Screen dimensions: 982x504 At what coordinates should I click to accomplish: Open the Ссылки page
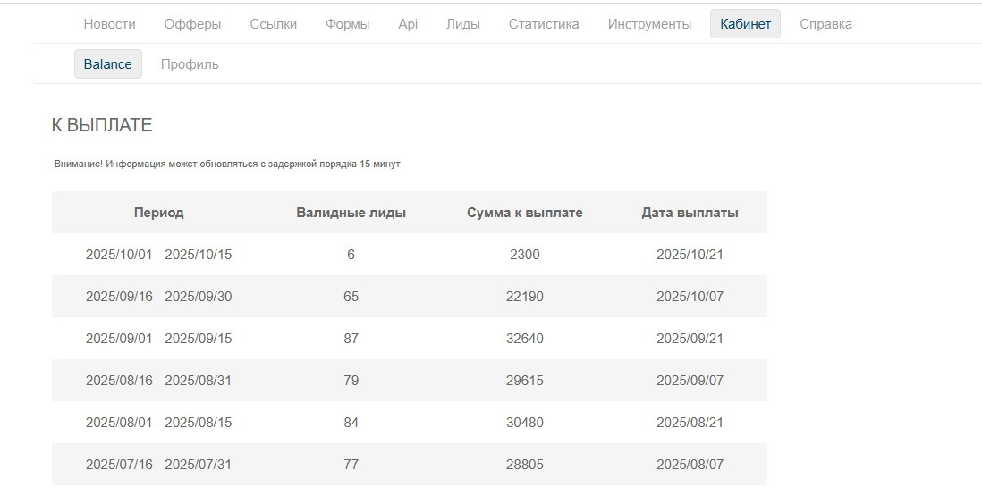coord(273,24)
